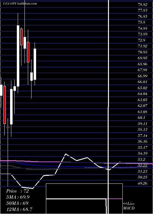Viewport: 153px width, 214px height.
Task: Click the '<<Live MACD' label
Action: (x=129, y=206)
